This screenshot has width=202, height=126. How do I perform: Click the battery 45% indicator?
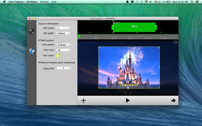[166, 2]
